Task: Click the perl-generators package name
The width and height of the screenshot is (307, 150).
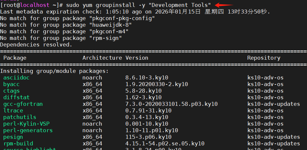Action: (28, 130)
